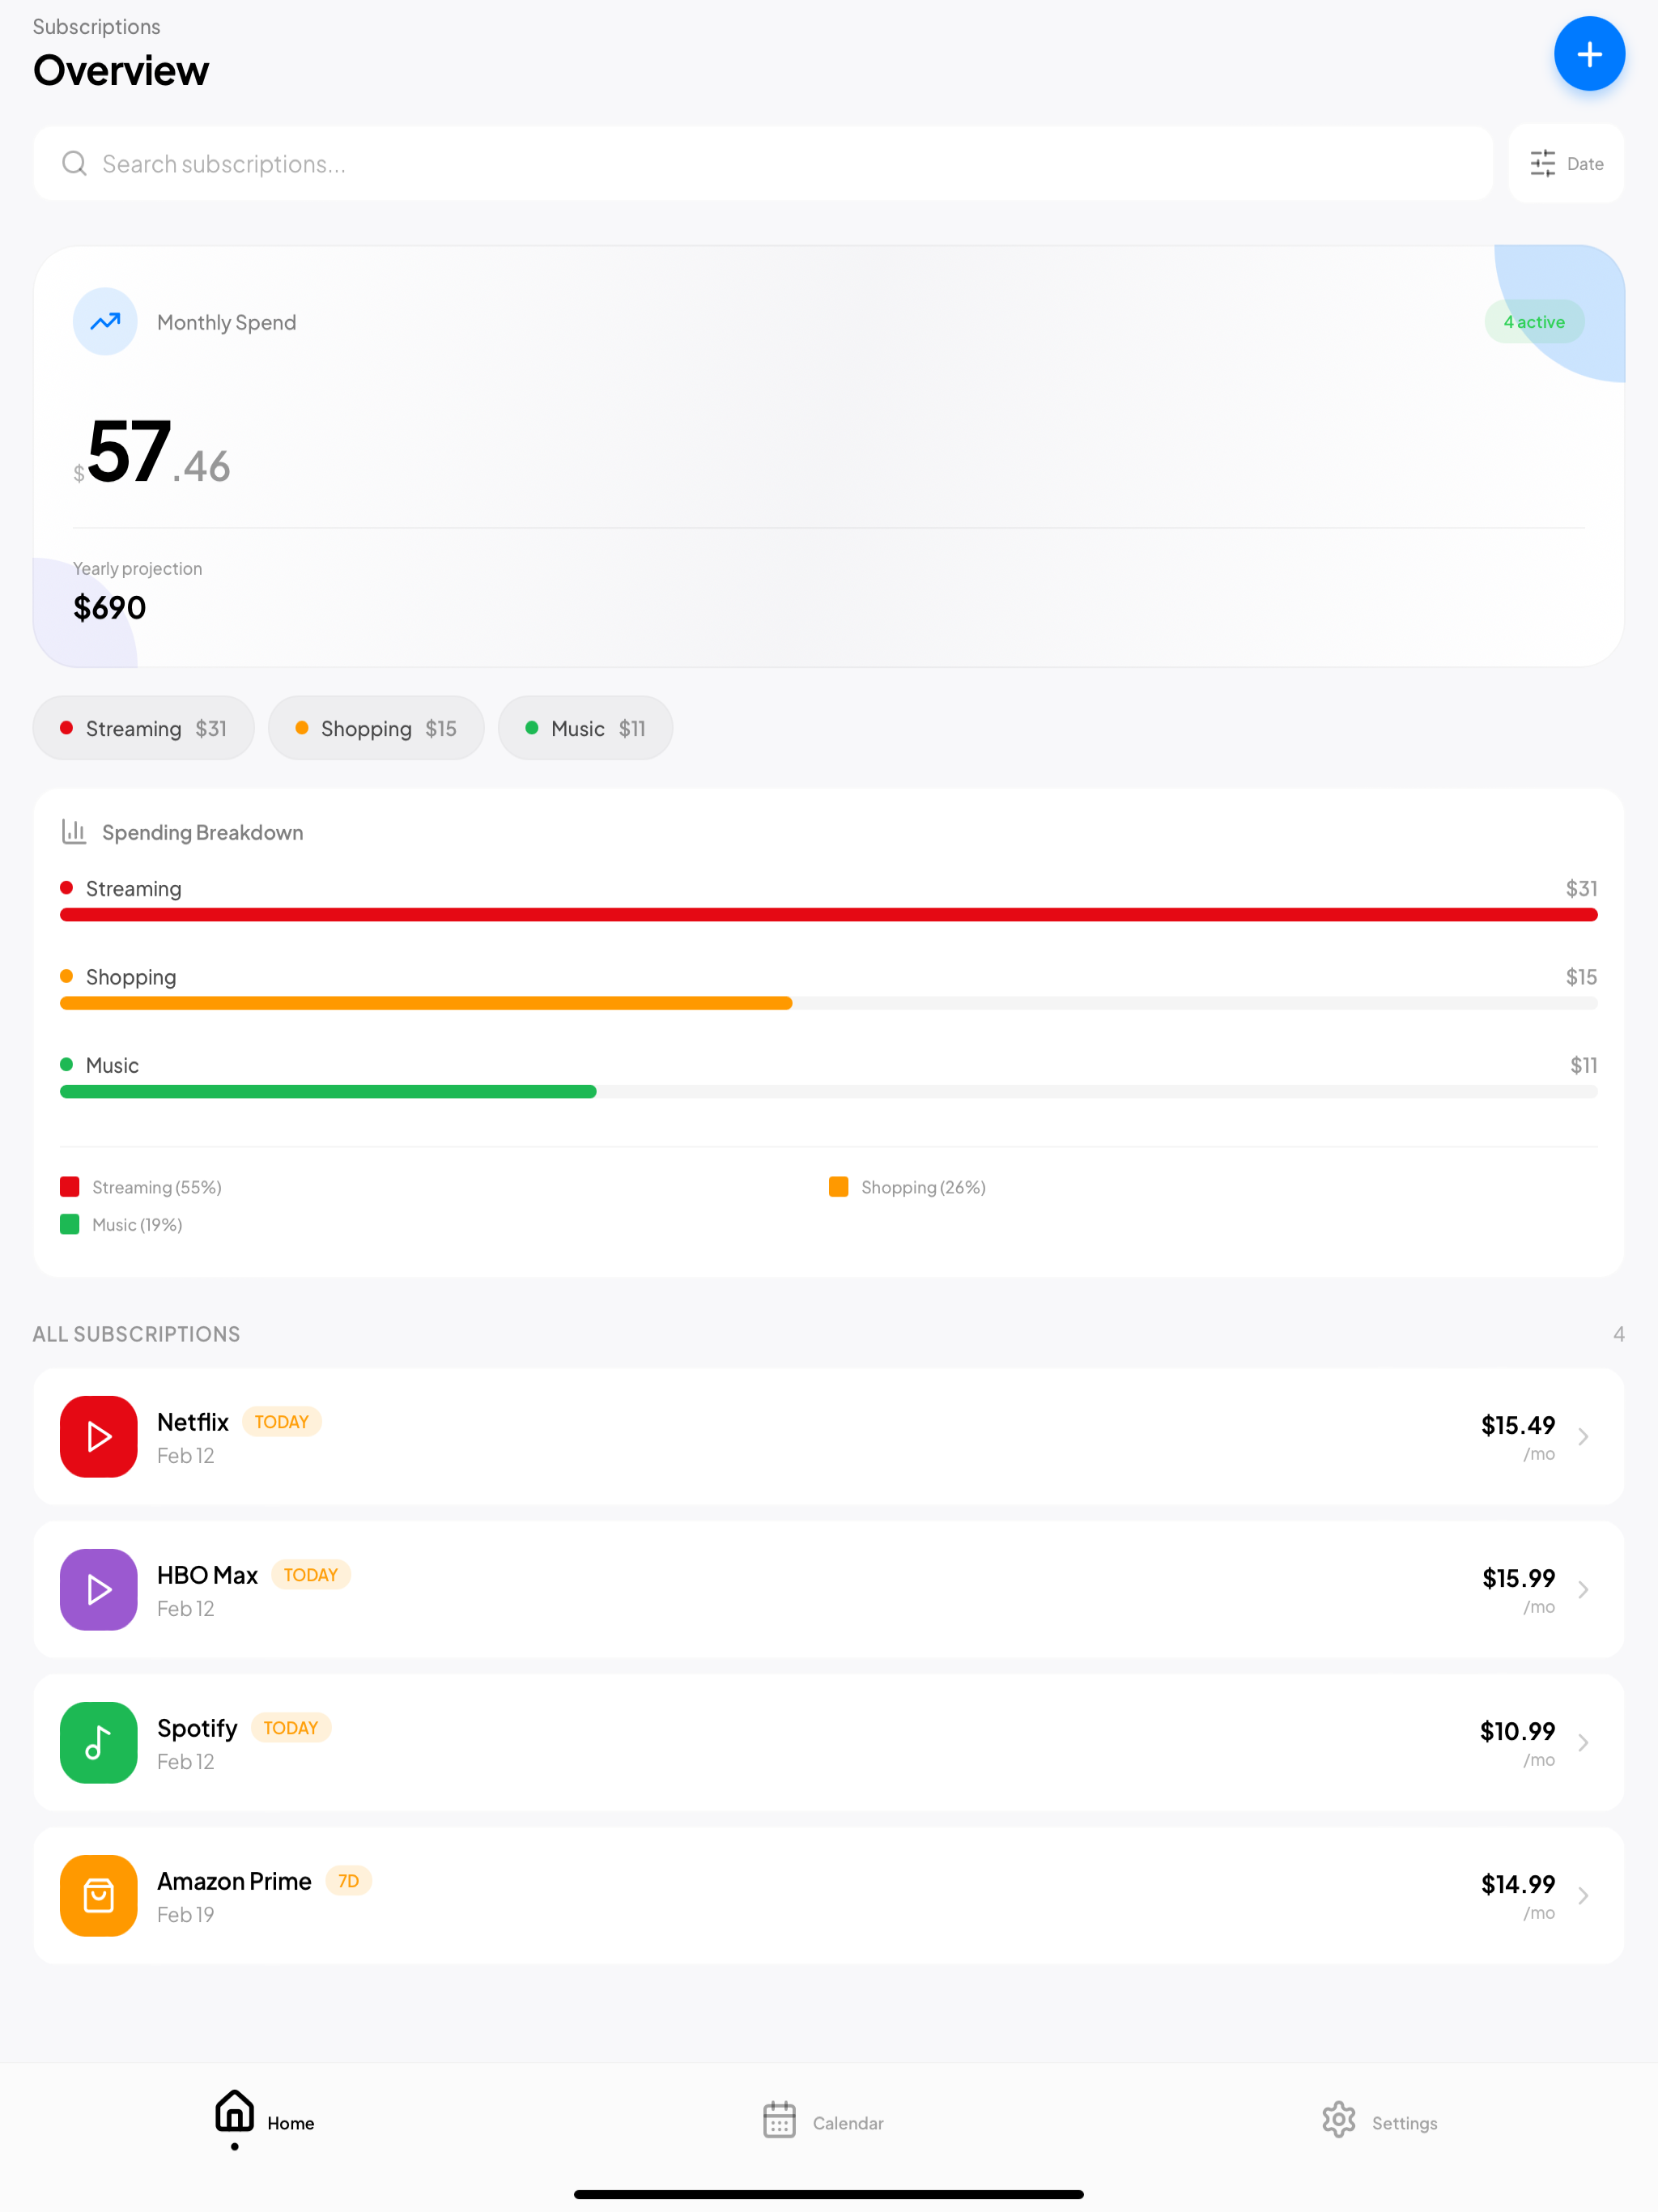Switch to the Home tab label
Viewport: 1658px width, 2212px height.
pos(291,2123)
